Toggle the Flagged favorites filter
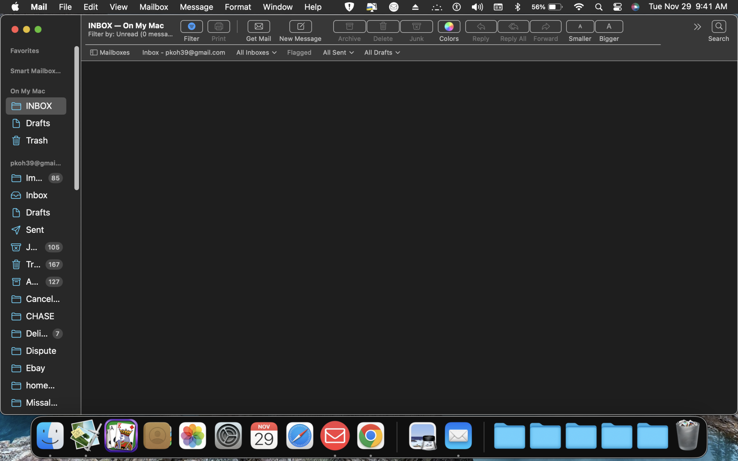The width and height of the screenshot is (738, 461). [299, 52]
